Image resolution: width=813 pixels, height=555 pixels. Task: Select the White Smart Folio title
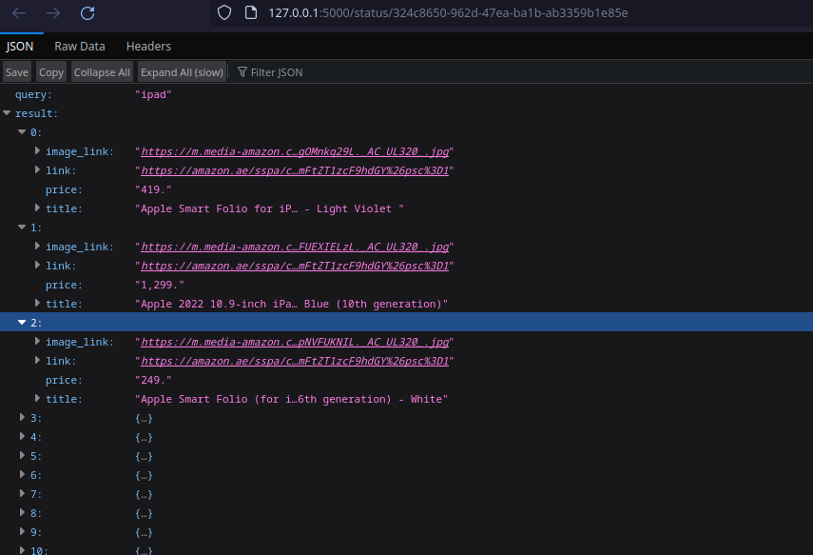(291, 399)
